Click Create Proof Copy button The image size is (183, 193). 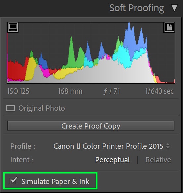(x=91, y=126)
